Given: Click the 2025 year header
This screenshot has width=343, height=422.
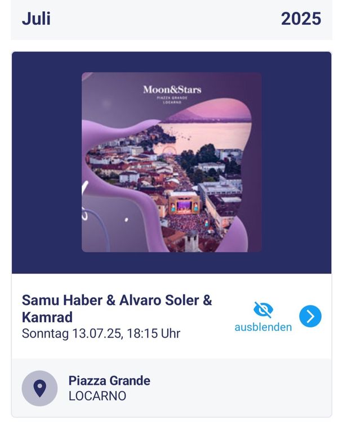Looking at the screenshot, I should [301, 19].
